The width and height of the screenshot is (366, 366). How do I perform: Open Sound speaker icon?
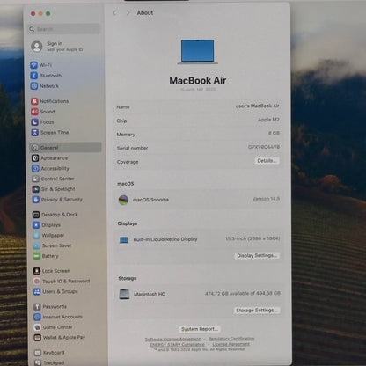click(34, 112)
